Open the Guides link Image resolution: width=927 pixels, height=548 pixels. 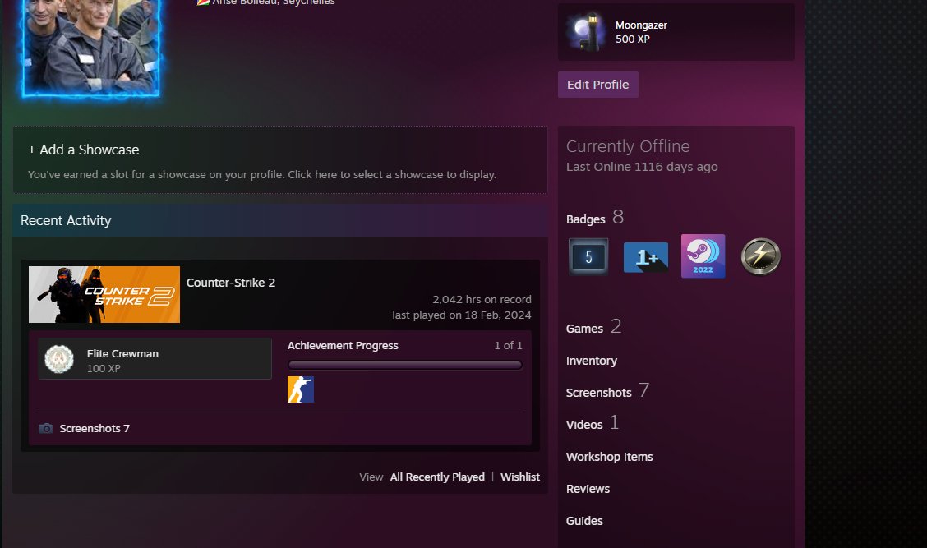point(584,520)
